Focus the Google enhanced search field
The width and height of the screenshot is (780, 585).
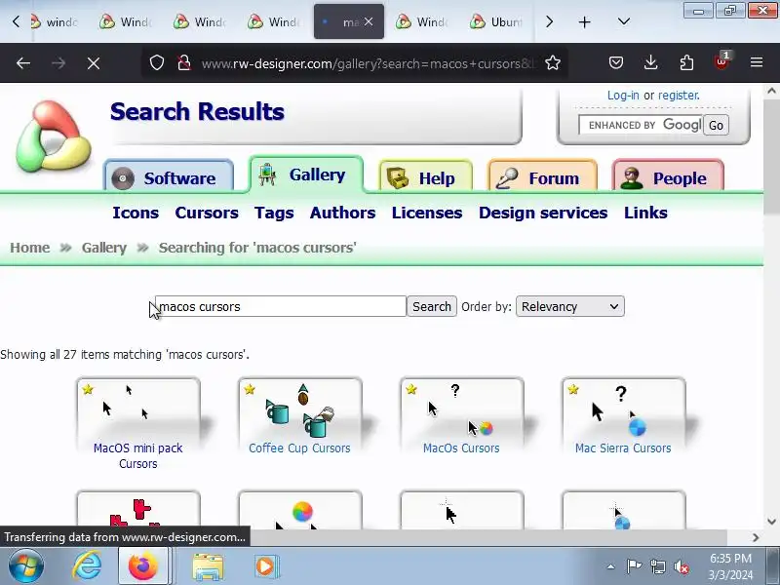point(641,125)
